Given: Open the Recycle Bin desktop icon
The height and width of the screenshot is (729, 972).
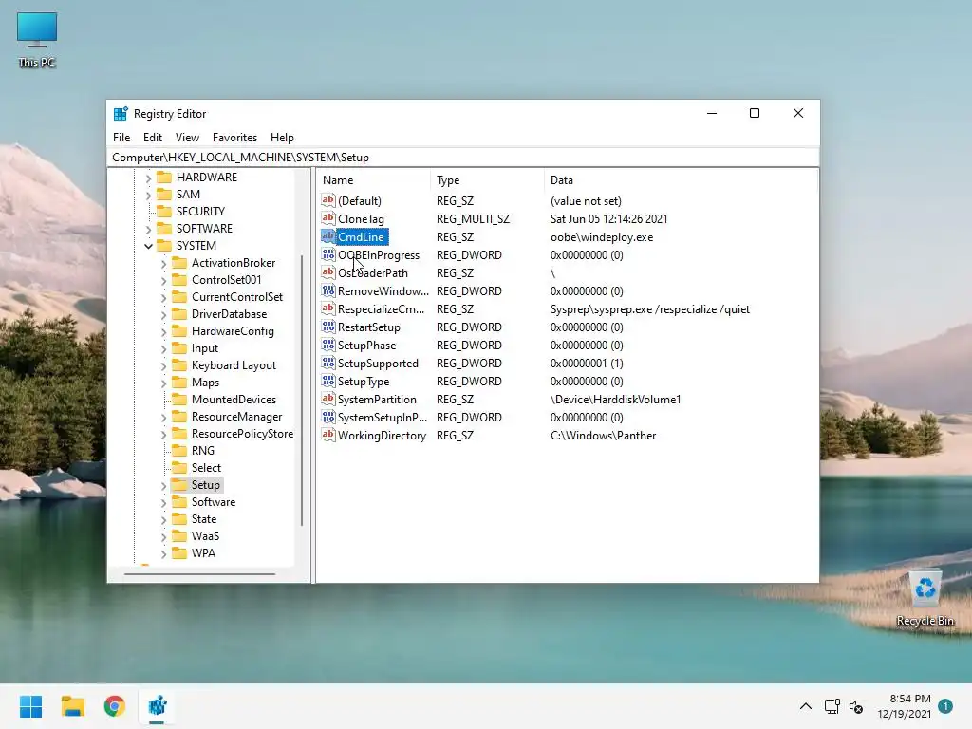Looking at the screenshot, I should pyautogui.click(x=925, y=598).
